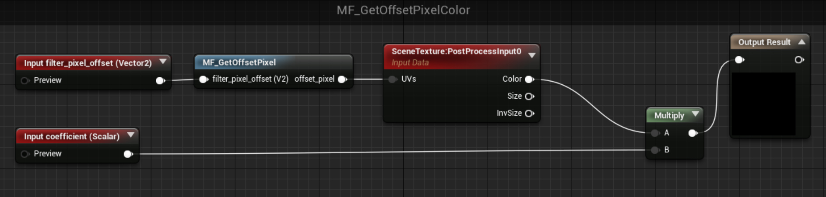826x197 pixels.
Task: Click the offset_pixel output pin
Action: (343, 79)
